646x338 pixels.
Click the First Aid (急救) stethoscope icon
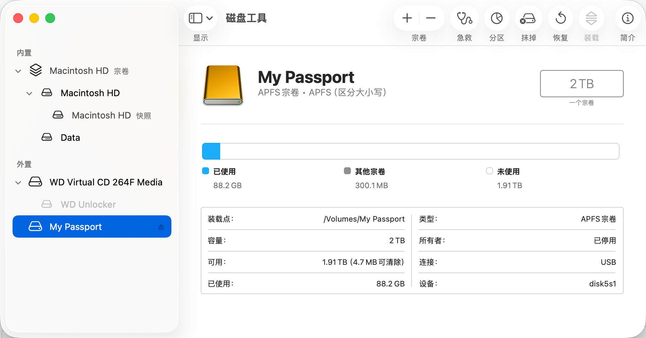(x=464, y=18)
